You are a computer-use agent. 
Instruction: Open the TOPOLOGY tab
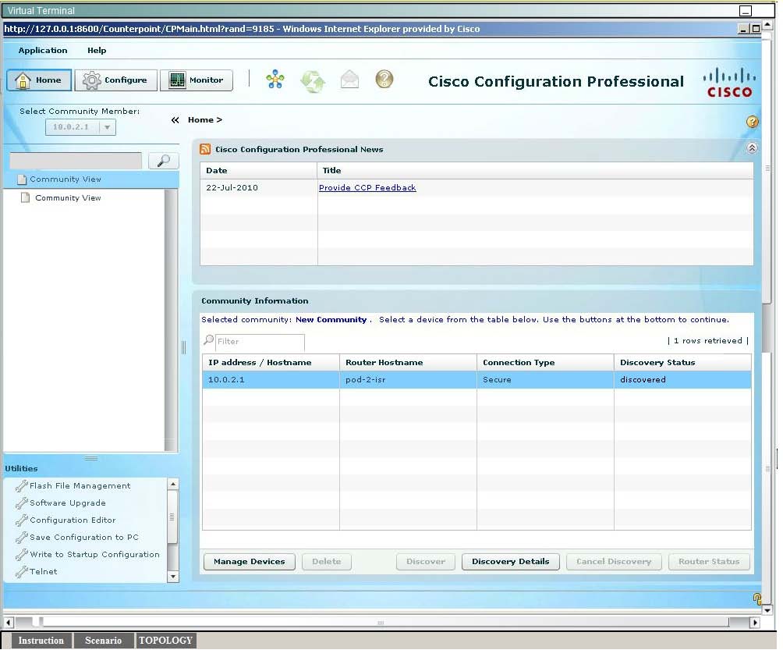tap(166, 641)
